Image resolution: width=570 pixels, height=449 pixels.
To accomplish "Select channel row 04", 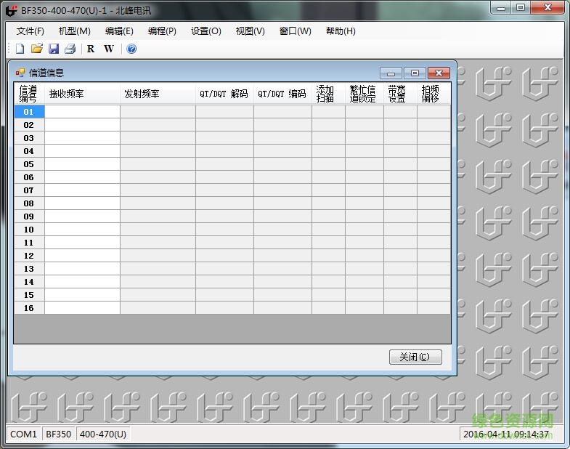I will [x=29, y=151].
